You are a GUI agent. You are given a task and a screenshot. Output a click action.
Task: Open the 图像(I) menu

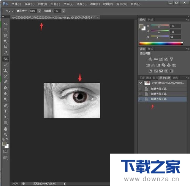pyautogui.click(x=42, y=4)
